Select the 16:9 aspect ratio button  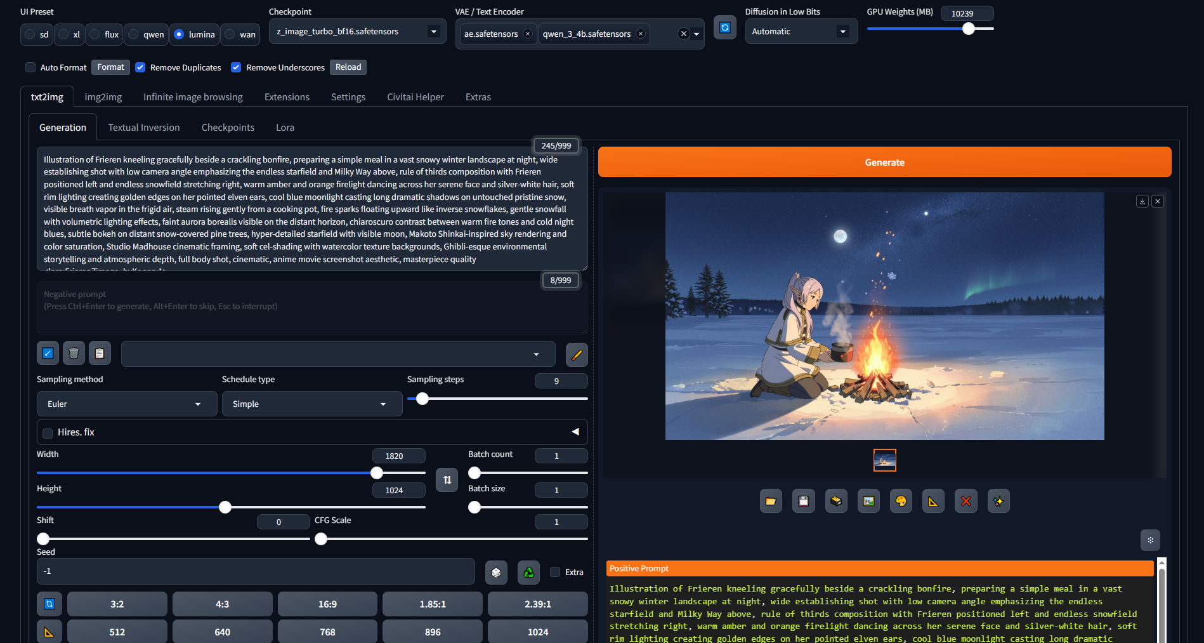click(x=327, y=604)
